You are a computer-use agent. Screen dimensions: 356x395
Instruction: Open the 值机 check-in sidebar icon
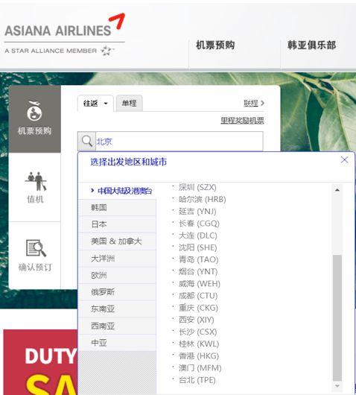click(x=35, y=187)
